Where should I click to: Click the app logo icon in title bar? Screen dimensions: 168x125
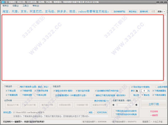point(3,2)
